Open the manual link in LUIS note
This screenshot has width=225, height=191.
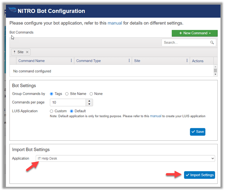[156, 116]
